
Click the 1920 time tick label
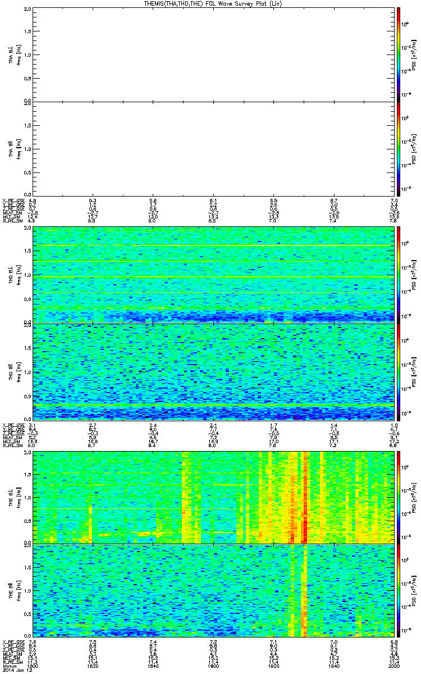273,666
